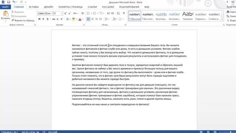Align text to the right
This screenshot has height=133, width=236.
tap(97, 19)
